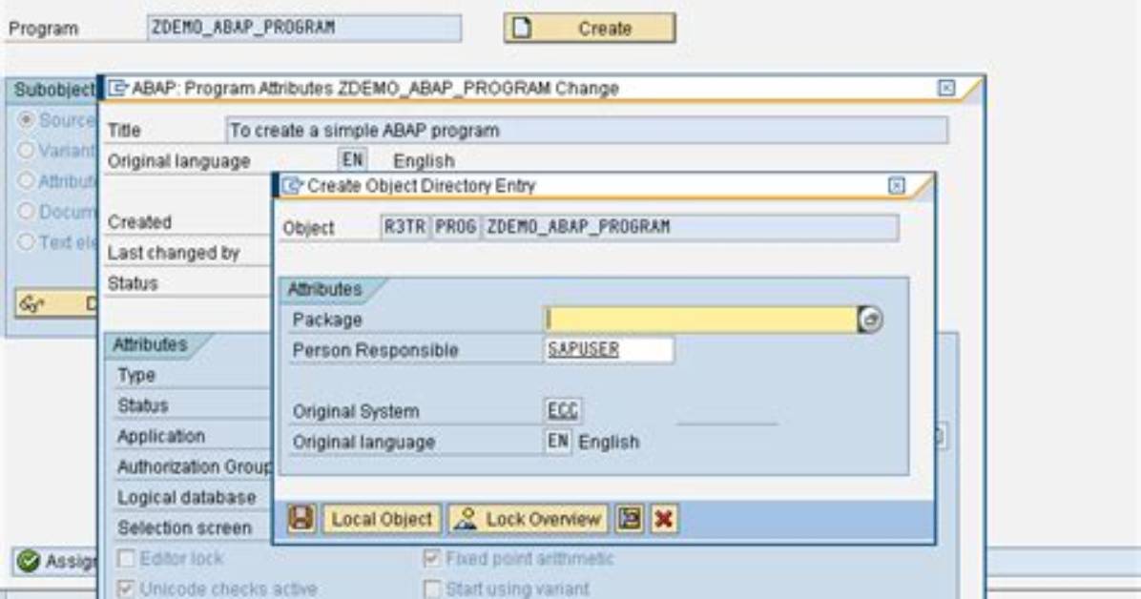Select the Source code radio button
This screenshot has height=599, width=1141.
coord(26,120)
